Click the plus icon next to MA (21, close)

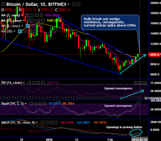[x=38, y=21]
